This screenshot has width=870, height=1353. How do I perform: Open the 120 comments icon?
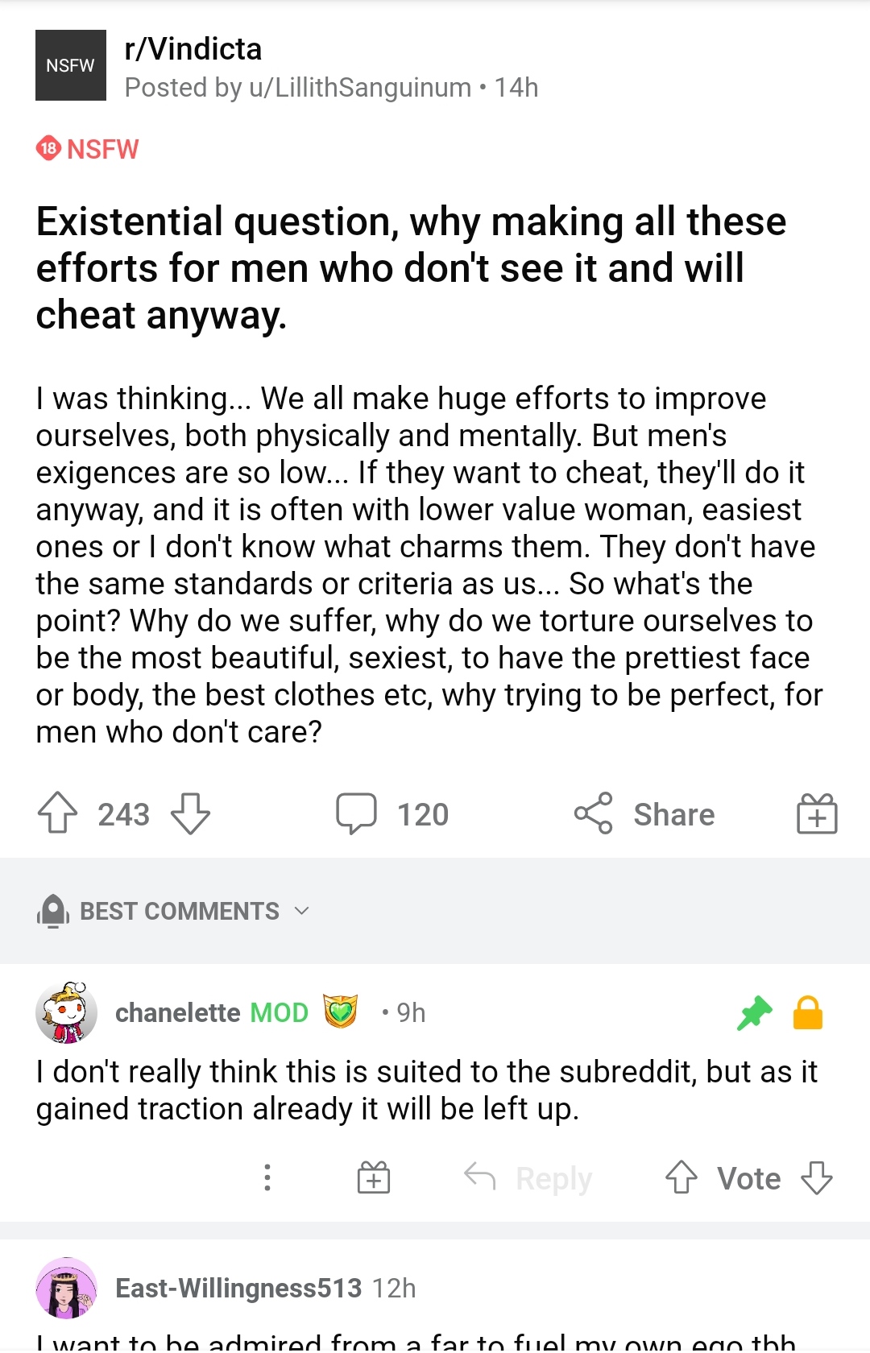tap(356, 813)
